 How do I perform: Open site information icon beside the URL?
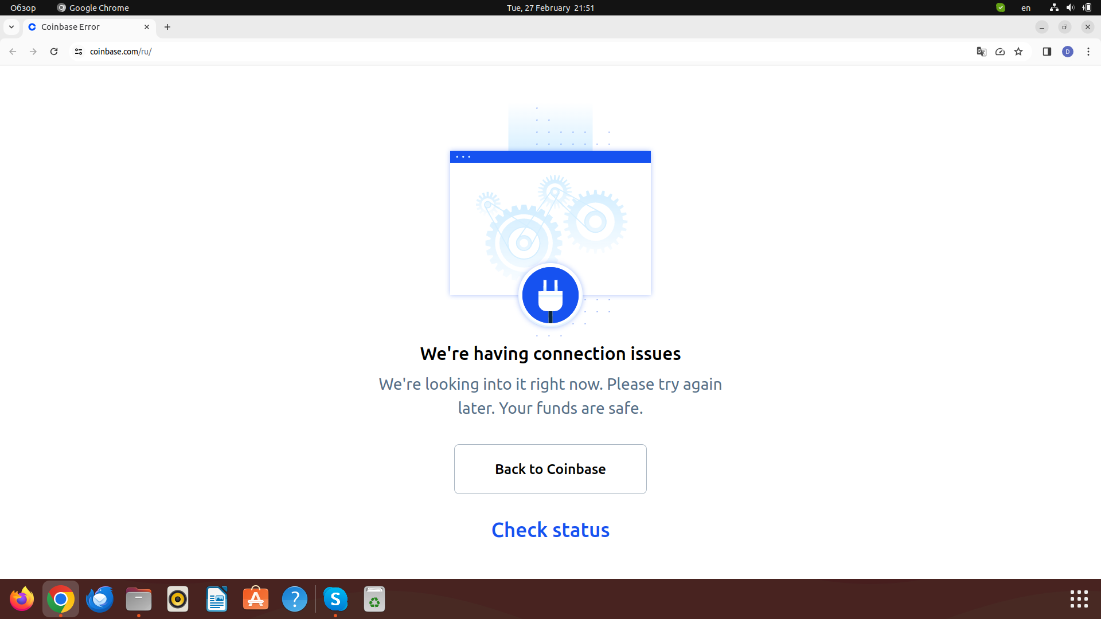tap(79, 52)
